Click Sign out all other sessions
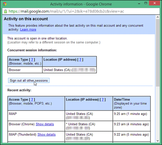The height and width of the screenshot is (145, 162). [29, 80]
